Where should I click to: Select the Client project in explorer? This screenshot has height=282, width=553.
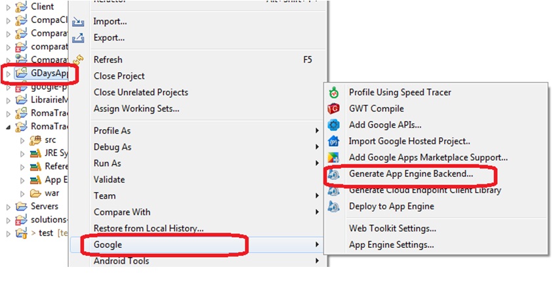tap(42, 7)
